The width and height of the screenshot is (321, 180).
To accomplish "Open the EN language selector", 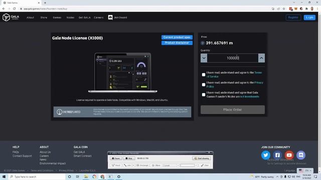I will click(305, 170).
